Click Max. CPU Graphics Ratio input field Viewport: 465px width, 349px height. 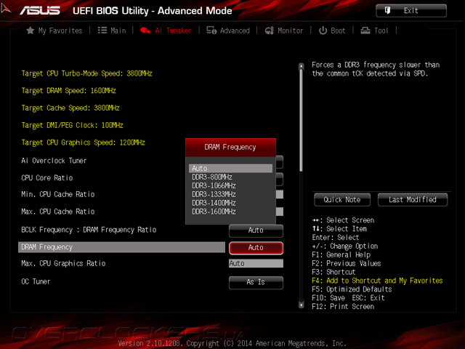[256, 263]
